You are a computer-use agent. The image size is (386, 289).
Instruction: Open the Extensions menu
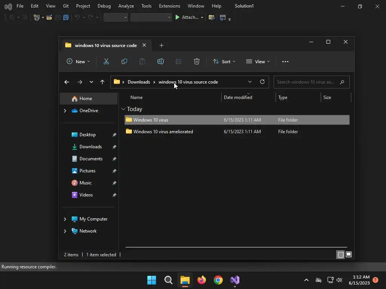tap(170, 6)
